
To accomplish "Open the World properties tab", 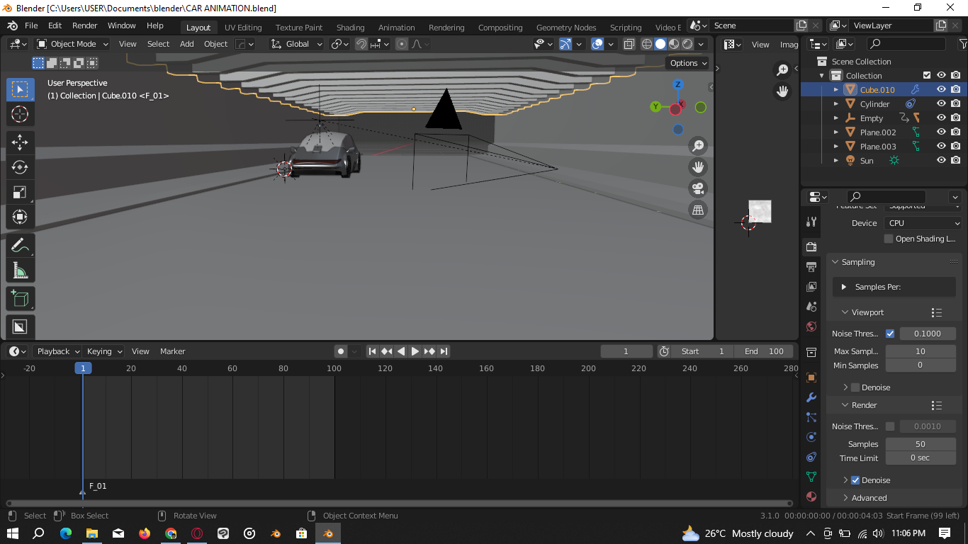I will [x=811, y=327].
